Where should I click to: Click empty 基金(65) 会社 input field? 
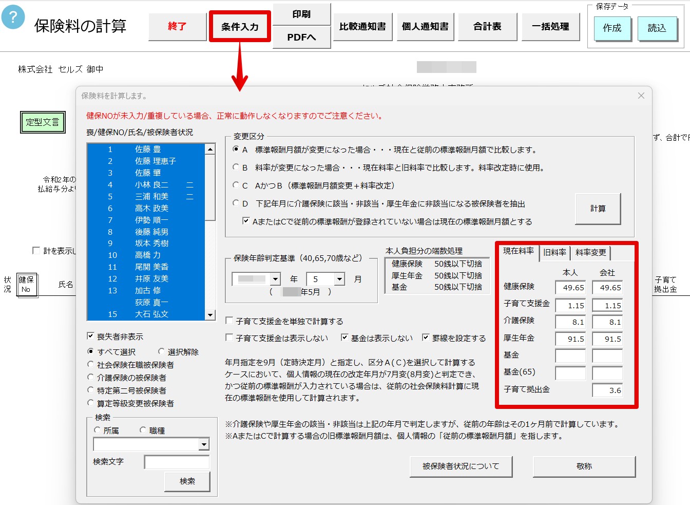tap(607, 373)
